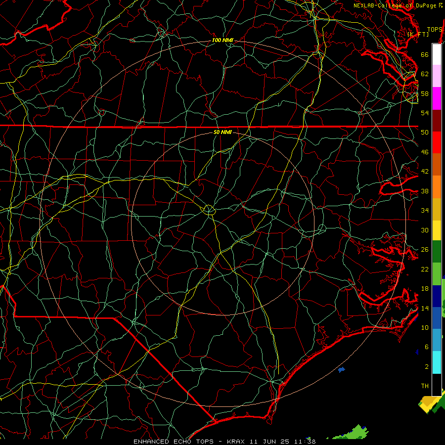Image resolution: width=445 pixels, height=445 pixels.
Task: Select the light green legend band
Action: coord(437,274)
